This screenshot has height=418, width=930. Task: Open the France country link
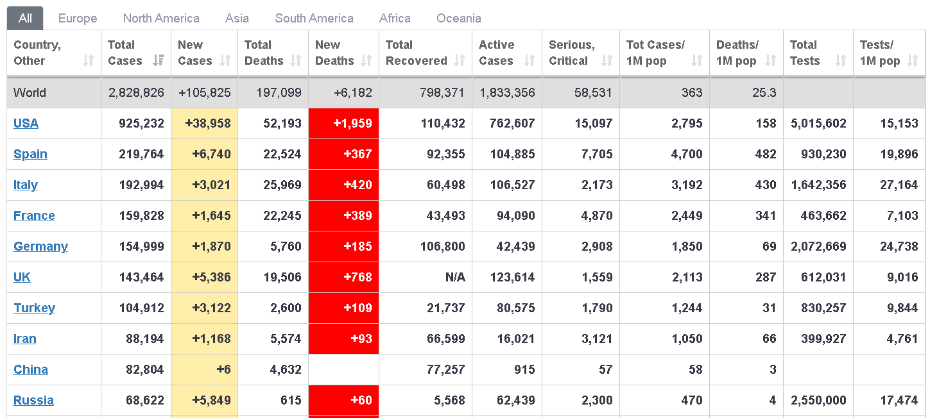[34, 215]
